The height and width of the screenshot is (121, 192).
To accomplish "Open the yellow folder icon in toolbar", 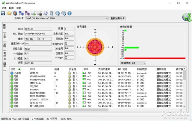I will [x=9, y=13].
